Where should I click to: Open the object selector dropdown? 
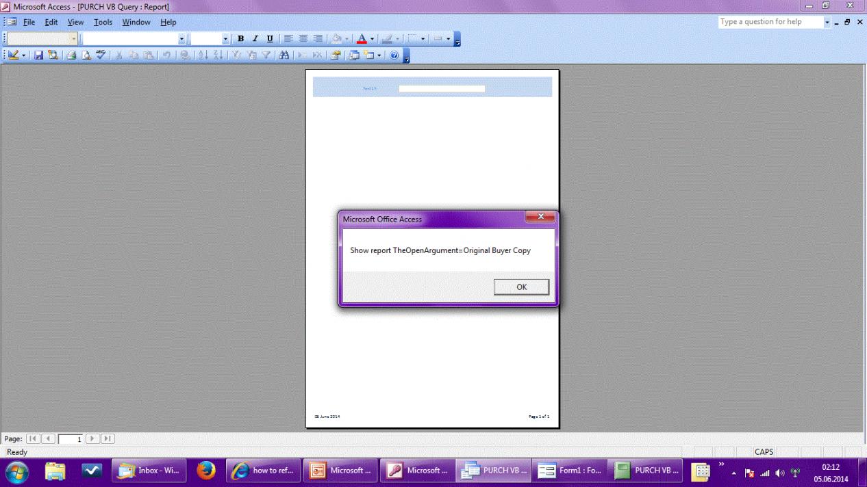tap(74, 39)
